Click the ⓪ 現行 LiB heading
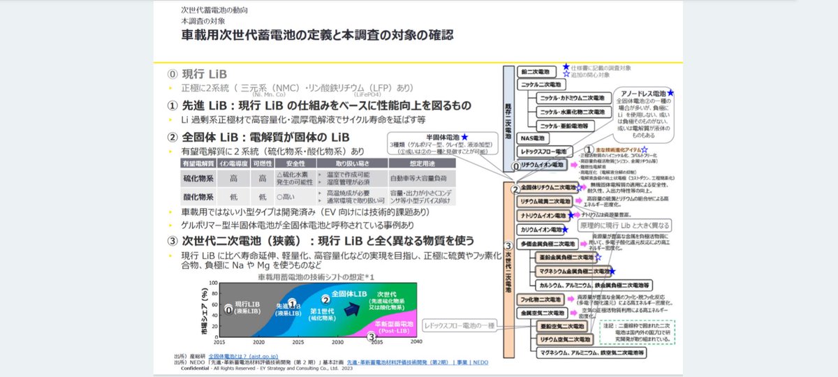This screenshot has width=838, height=377. (x=198, y=75)
